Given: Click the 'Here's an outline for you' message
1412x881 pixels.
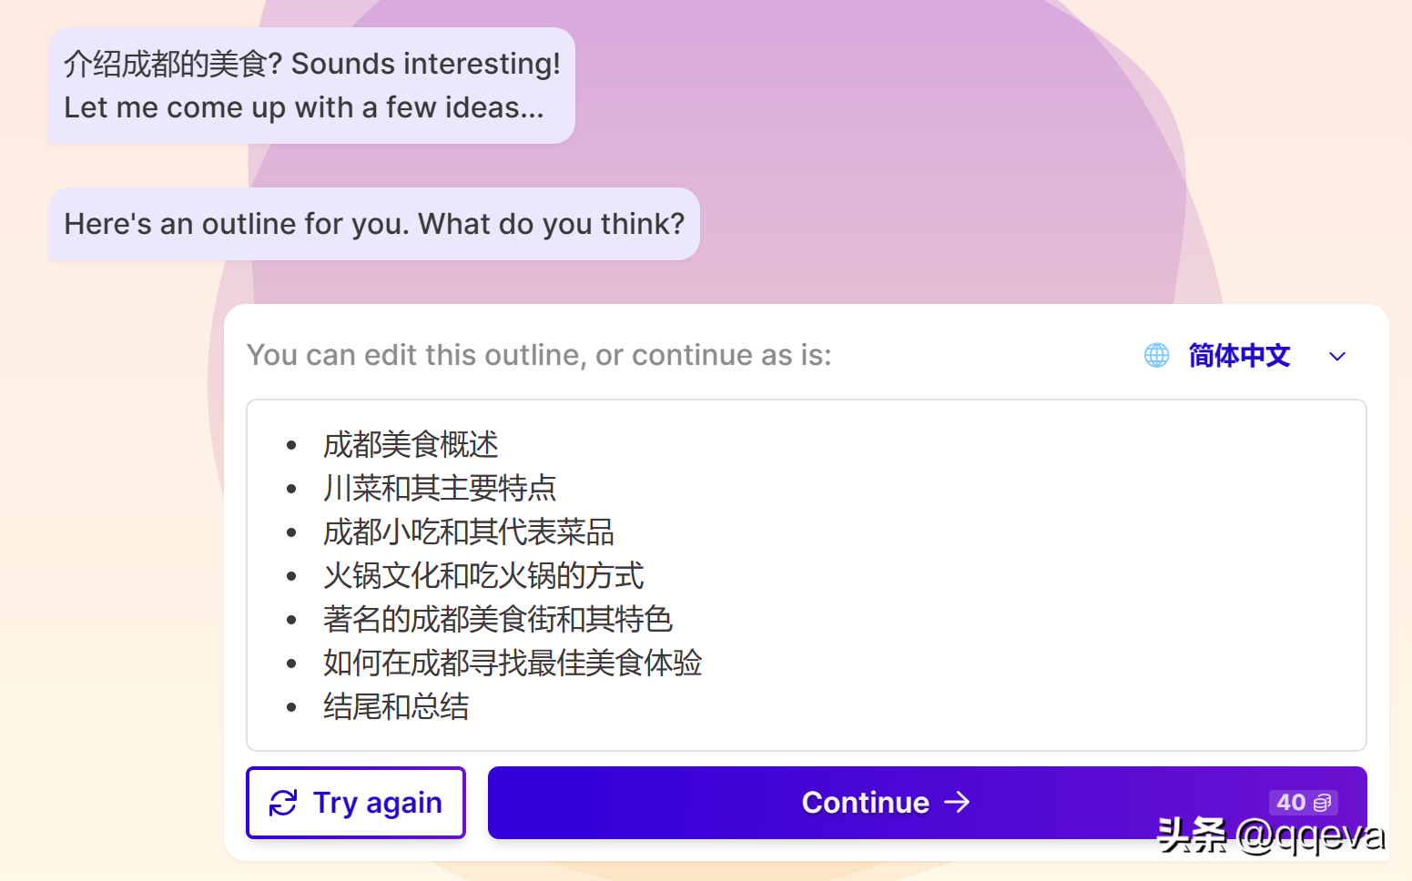Looking at the screenshot, I should pyautogui.click(x=374, y=224).
